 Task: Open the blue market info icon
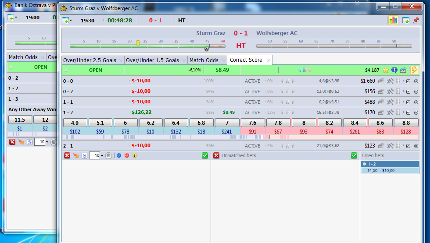click(x=394, y=70)
